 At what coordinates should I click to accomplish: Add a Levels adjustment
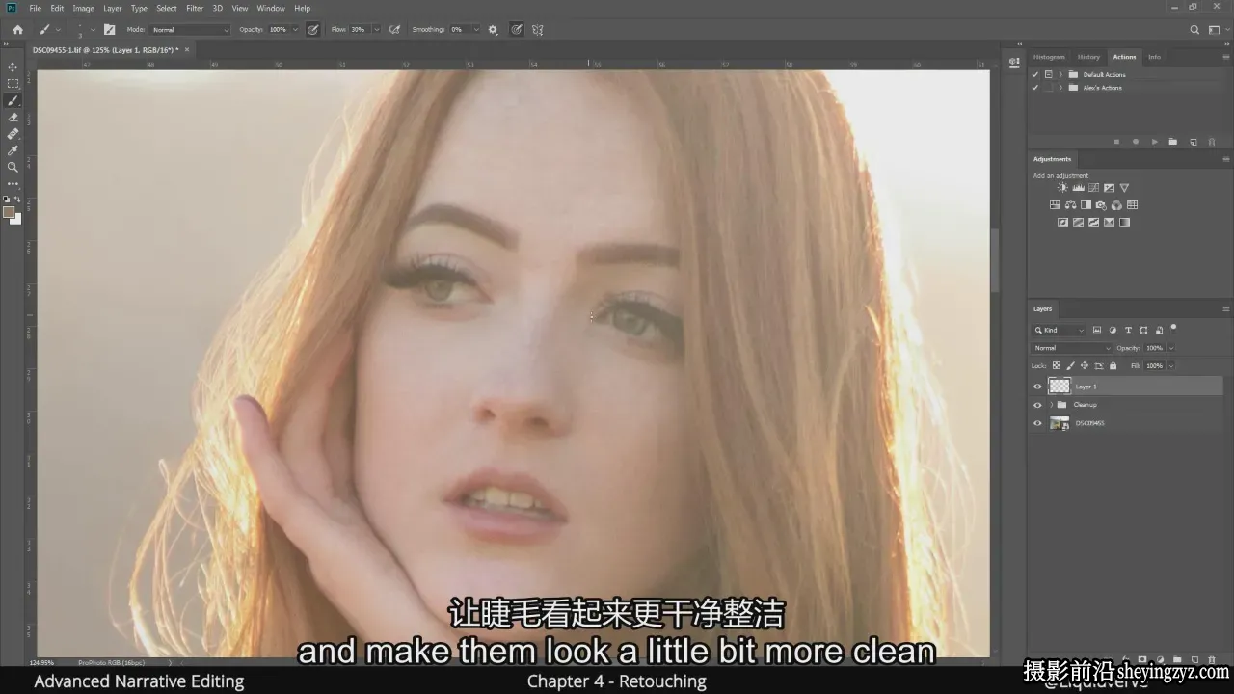point(1078,188)
